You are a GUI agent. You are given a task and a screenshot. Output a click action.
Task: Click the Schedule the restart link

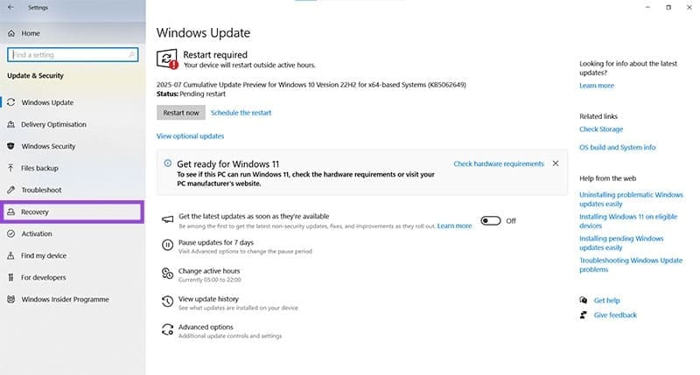[x=241, y=113]
